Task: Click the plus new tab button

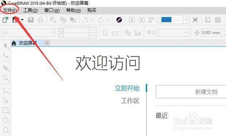Action: [47, 43]
